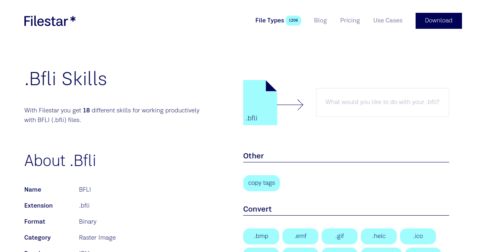Choose the .gif conversion format

[339, 236]
